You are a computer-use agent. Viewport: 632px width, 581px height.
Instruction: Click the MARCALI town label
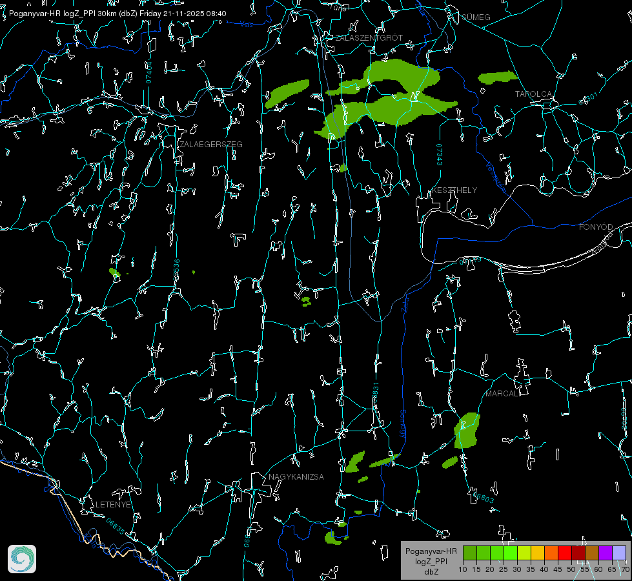coord(503,394)
